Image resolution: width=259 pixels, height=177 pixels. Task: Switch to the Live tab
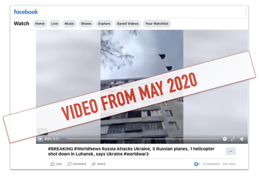[54, 24]
